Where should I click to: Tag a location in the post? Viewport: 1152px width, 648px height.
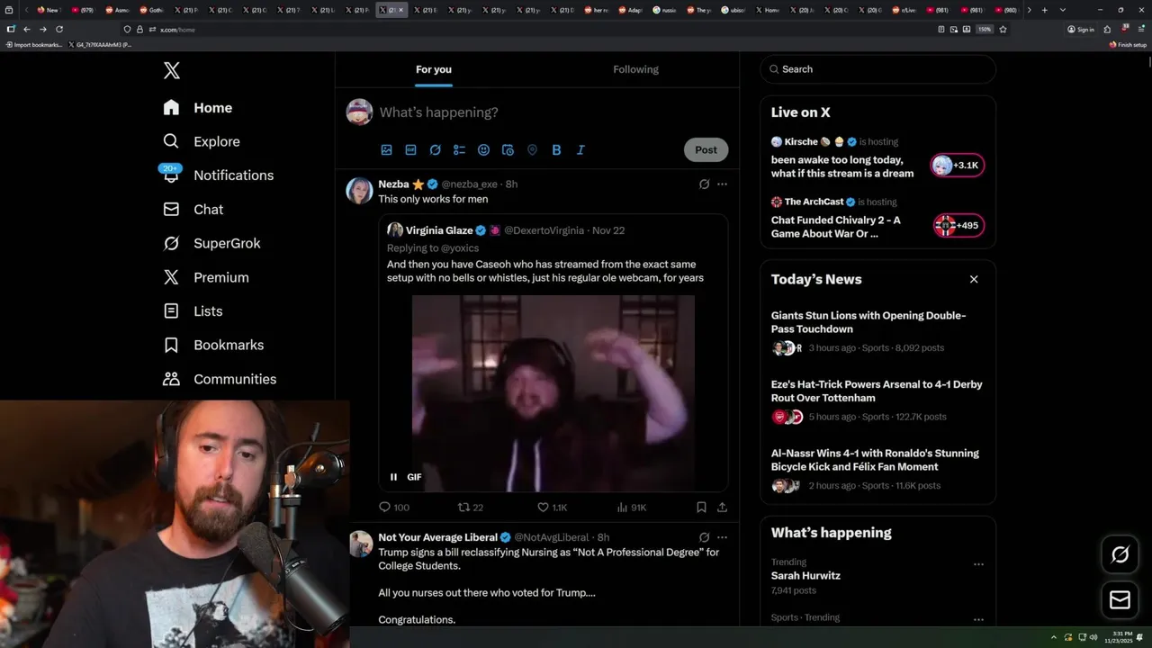(532, 150)
